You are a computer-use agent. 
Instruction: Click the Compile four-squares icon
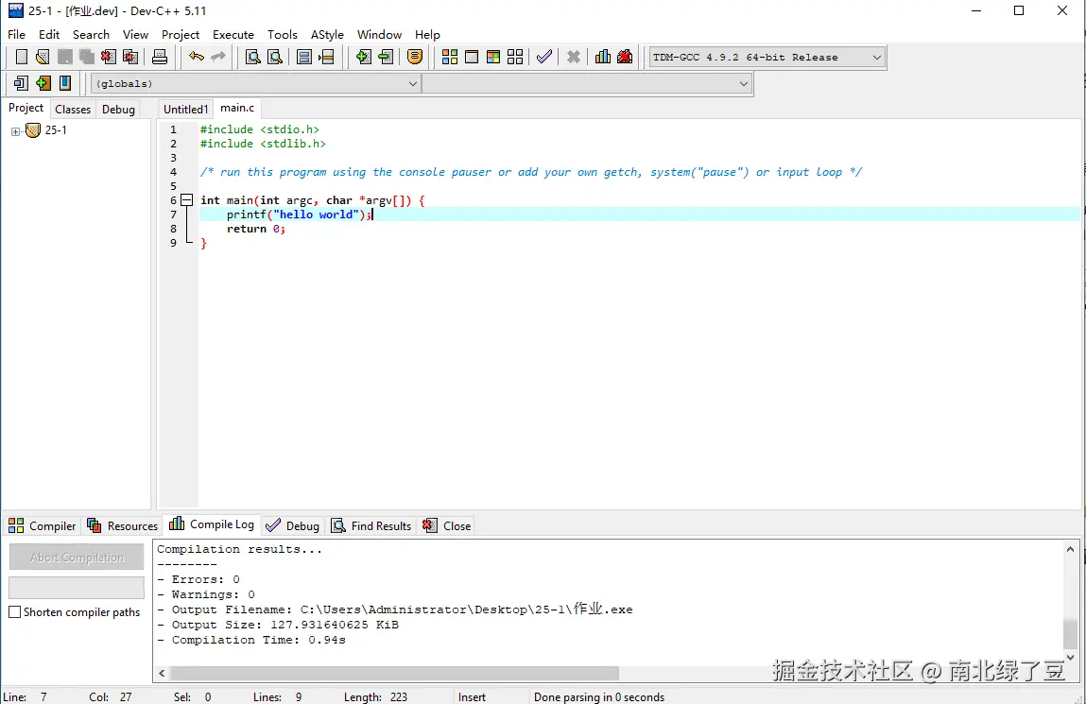point(450,57)
